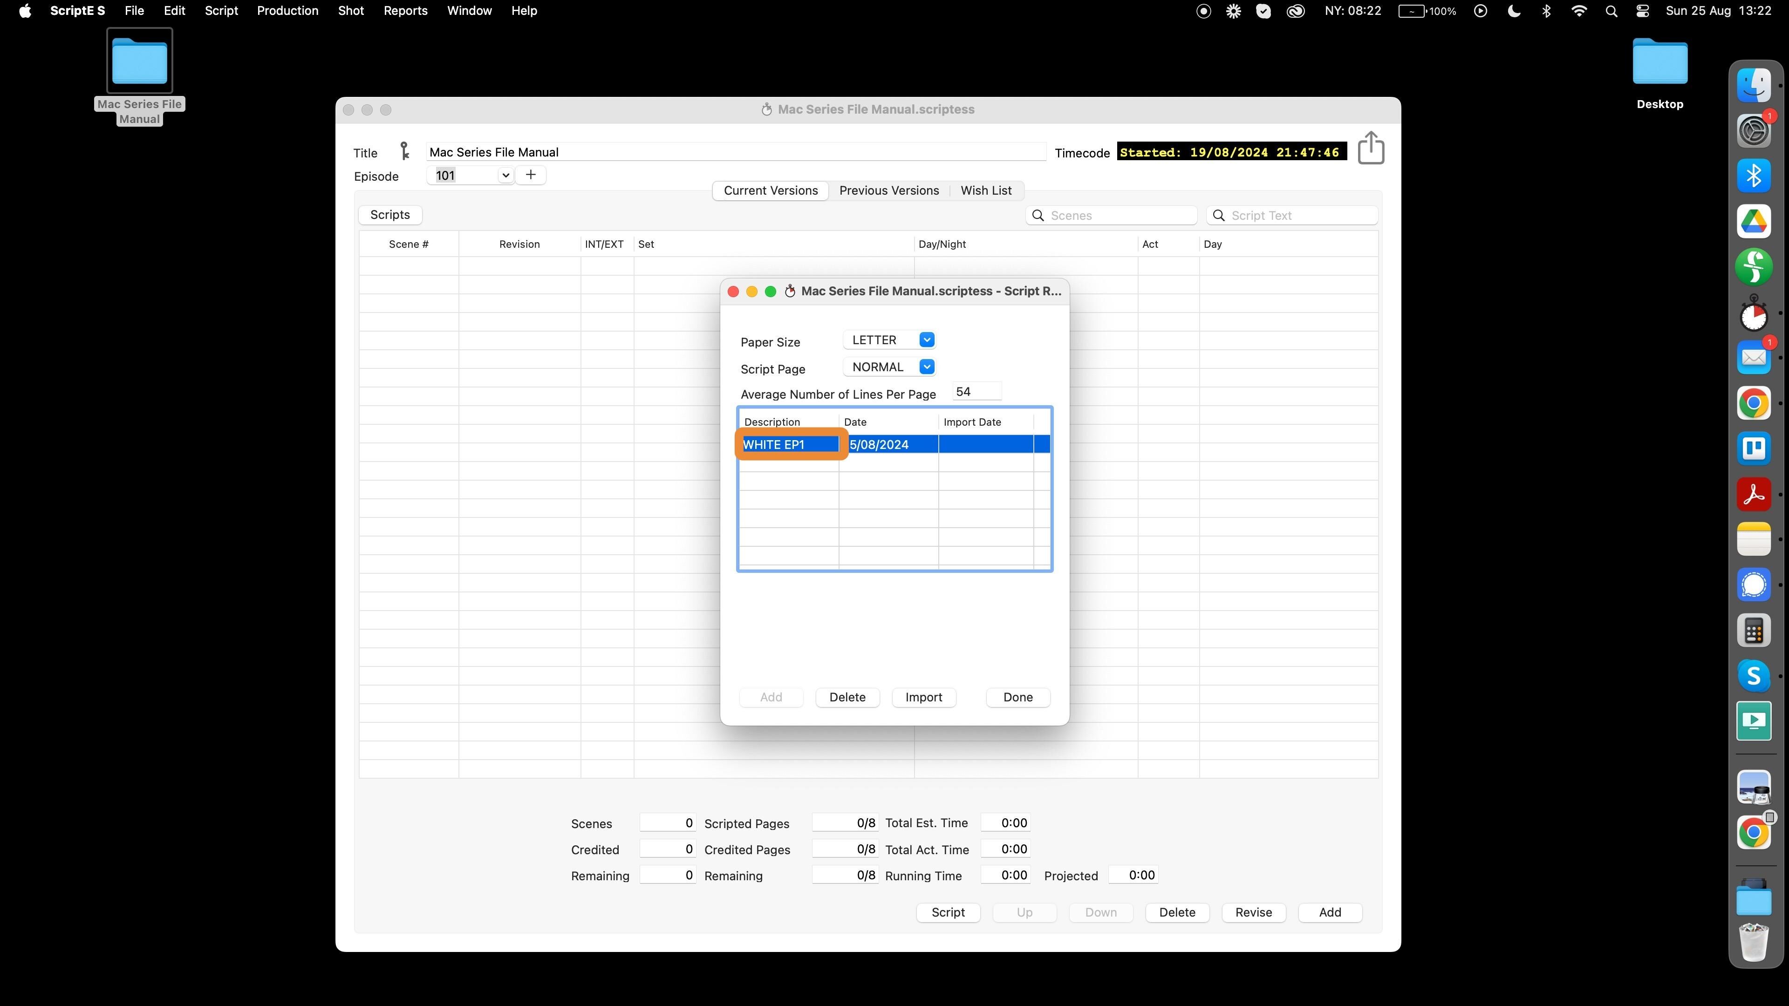Open Control Center toggles in the menu bar
1789x1006 pixels.
1642,11
